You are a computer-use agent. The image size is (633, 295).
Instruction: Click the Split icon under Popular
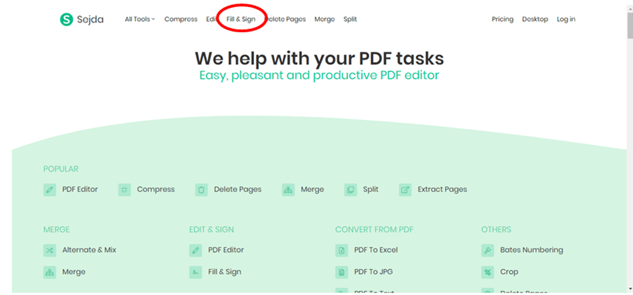click(x=351, y=189)
